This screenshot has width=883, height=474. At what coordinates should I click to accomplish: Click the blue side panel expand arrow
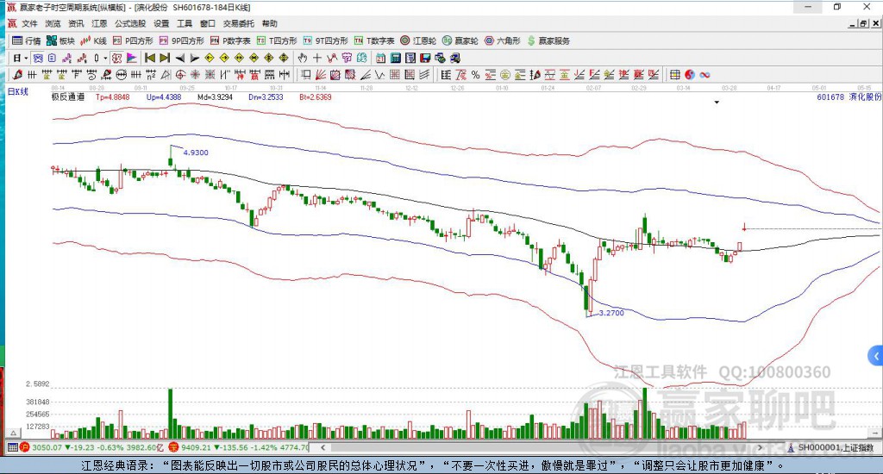tap(876, 356)
